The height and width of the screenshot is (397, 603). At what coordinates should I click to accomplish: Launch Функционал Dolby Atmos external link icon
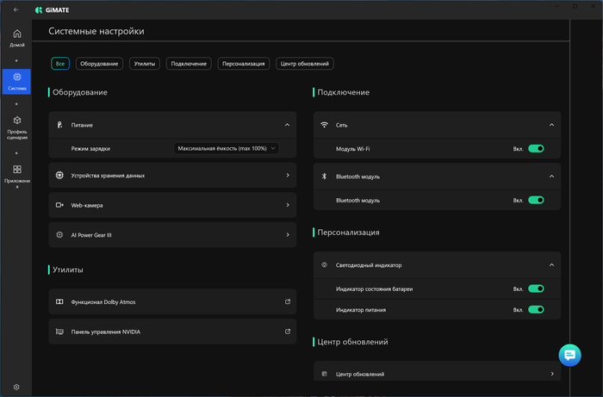point(287,302)
